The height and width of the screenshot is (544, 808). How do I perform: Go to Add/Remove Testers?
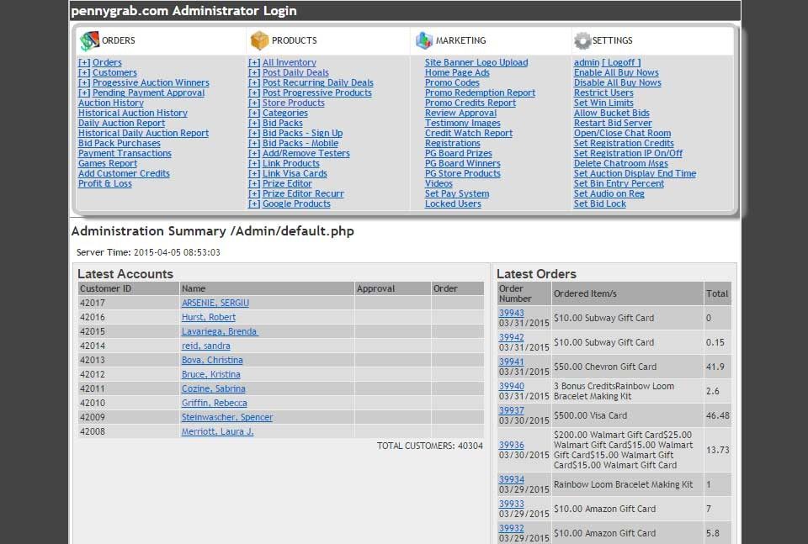coord(306,153)
